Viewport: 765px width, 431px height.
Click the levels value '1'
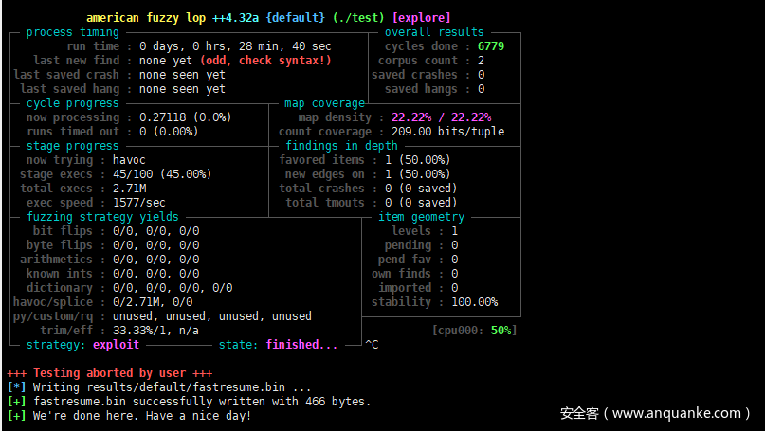click(455, 230)
